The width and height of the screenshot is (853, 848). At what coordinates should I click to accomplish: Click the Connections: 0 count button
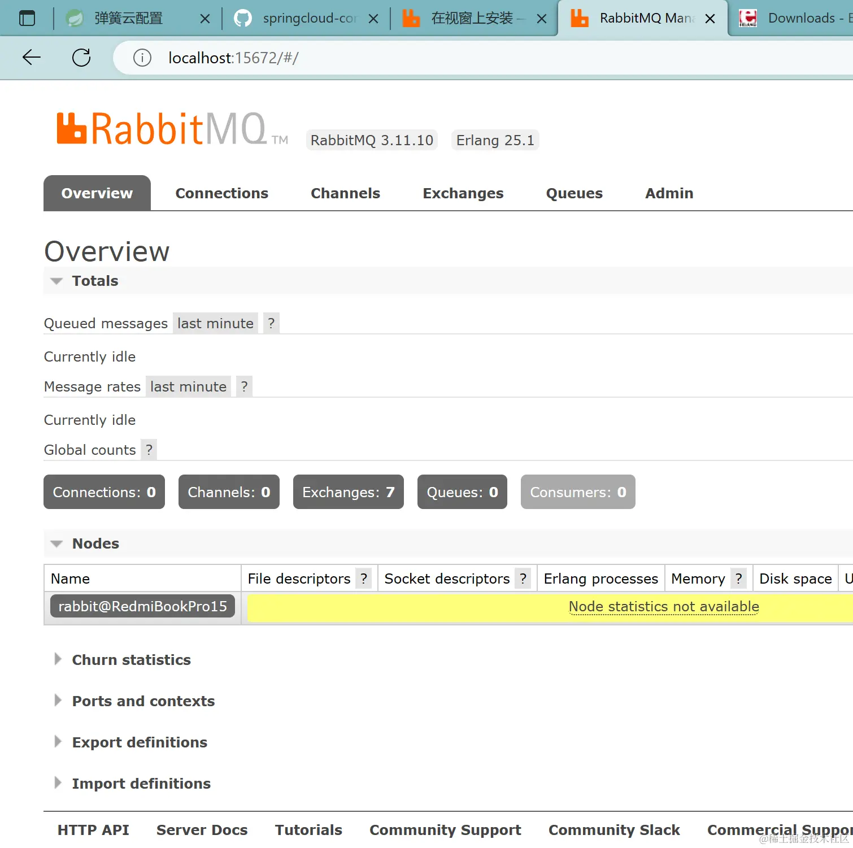click(104, 492)
